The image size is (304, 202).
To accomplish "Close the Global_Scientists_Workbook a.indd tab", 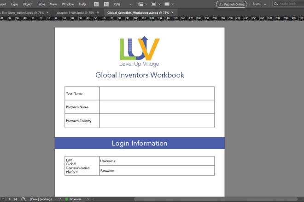I will 172,12.
